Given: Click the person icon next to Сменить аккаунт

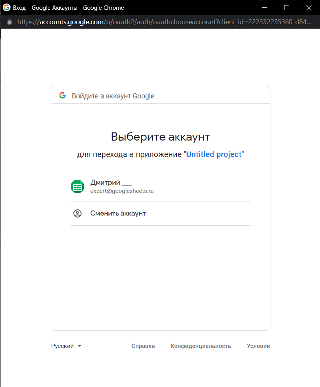Looking at the screenshot, I should click(77, 213).
